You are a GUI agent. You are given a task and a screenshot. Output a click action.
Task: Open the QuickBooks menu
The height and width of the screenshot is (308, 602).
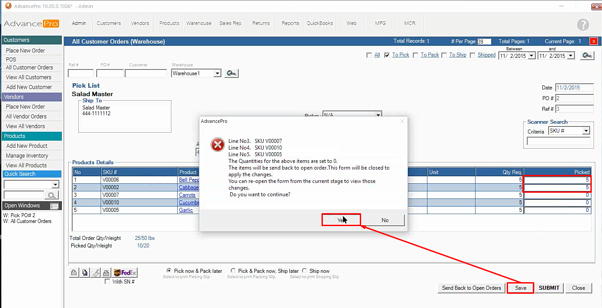coord(320,23)
